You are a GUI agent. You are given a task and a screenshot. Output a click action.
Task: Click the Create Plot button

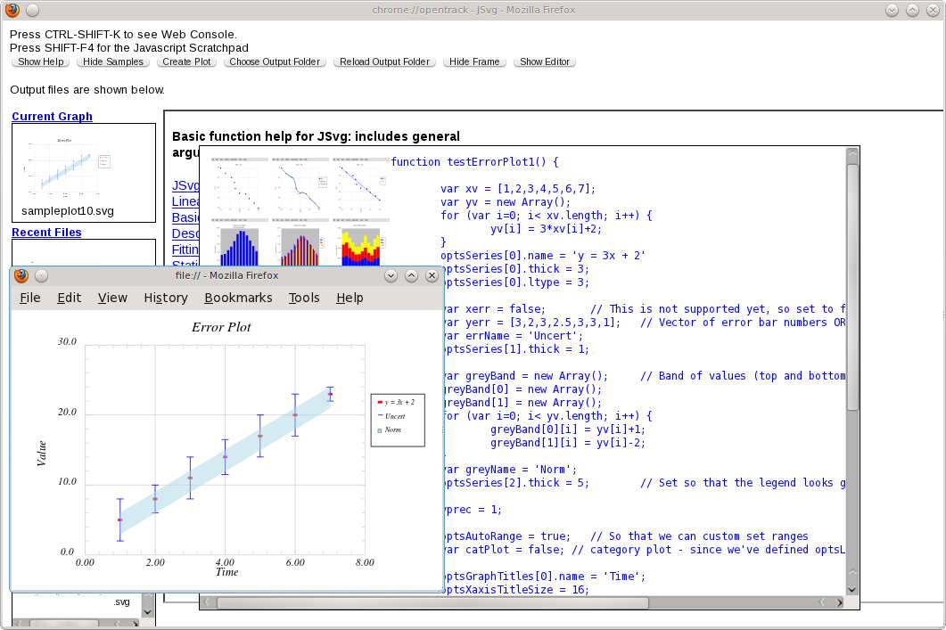[186, 62]
